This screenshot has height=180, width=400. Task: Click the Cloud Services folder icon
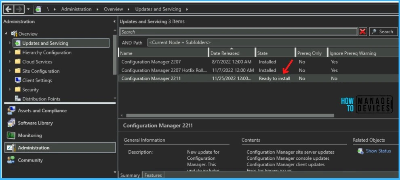tap(18, 62)
